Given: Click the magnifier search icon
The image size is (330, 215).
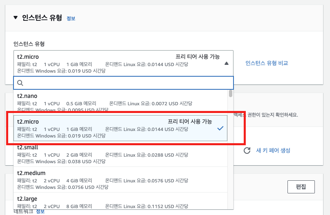Looking at the screenshot, I should pyautogui.click(x=20, y=83).
